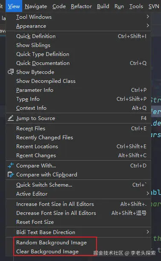
Task: Open the Run menu
Action: (x=119, y=6)
